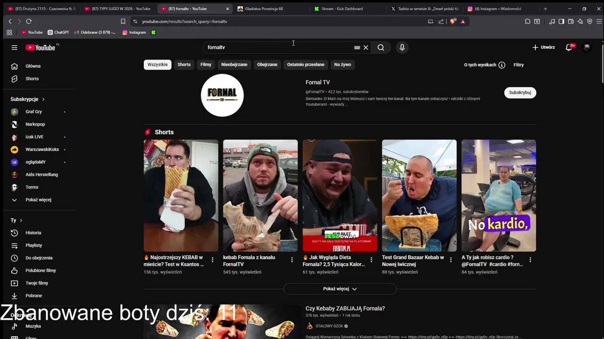Run search with the magnifier button
Viewport: 604px width, 339px height.
tap(381, 48)
